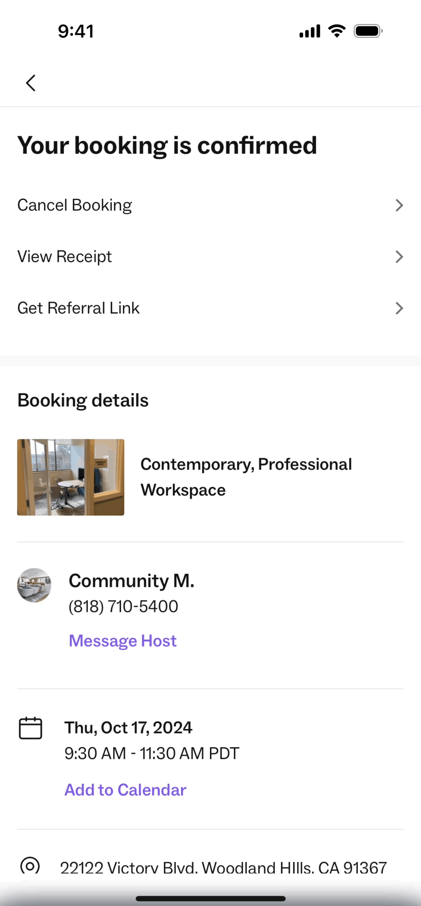Open the workspace photo thumbnail
Image resolution: width=421 pixels, height=906 pixels.
[x=71, y=477]
